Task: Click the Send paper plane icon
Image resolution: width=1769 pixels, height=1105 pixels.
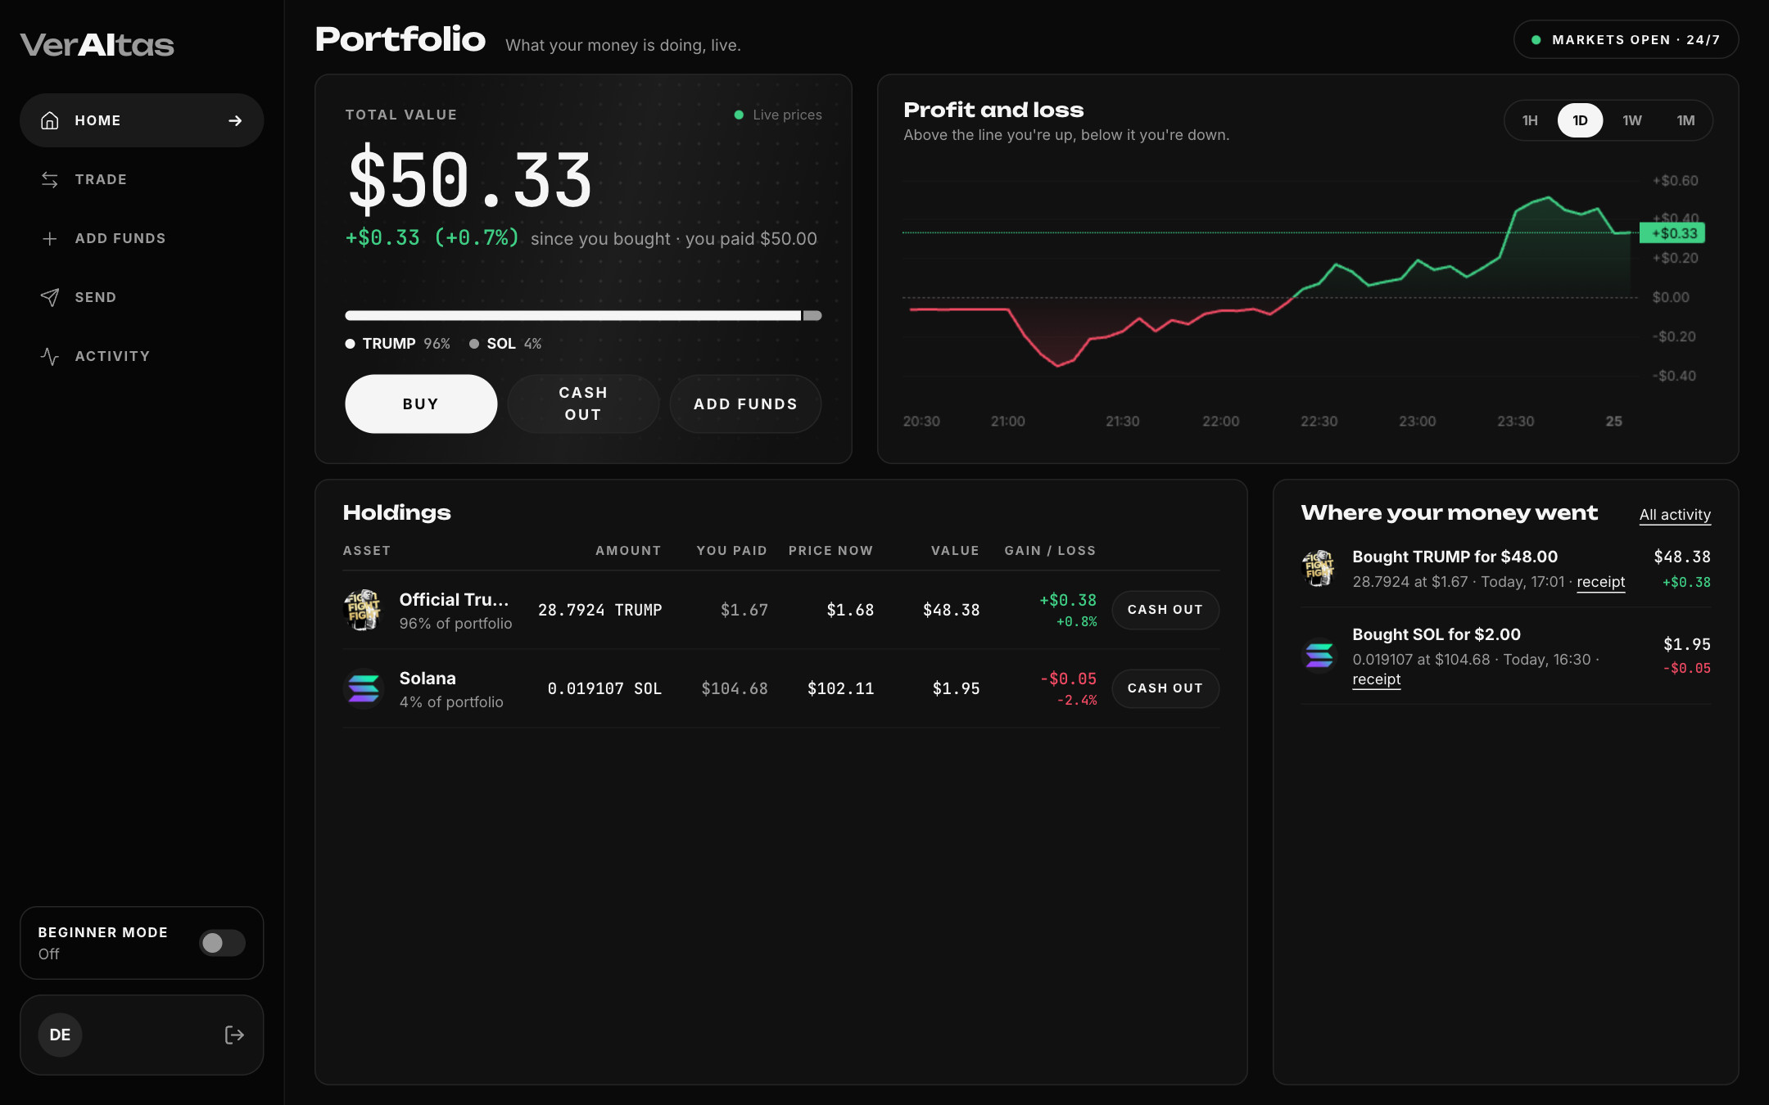Action: click(50, 297)
